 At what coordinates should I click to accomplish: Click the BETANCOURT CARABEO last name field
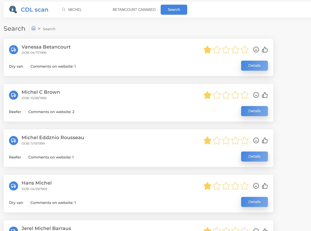pos(134,10)
